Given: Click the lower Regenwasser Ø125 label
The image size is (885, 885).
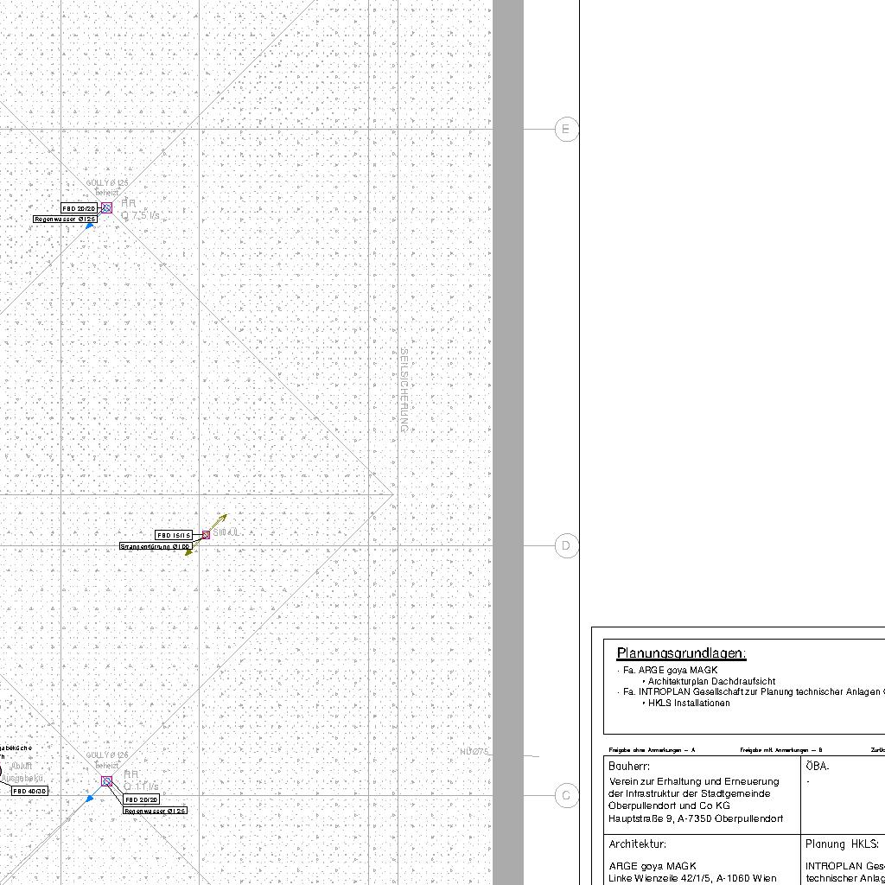Looking at the screenshot, I should pyautogui.click(x=156, y=811).
